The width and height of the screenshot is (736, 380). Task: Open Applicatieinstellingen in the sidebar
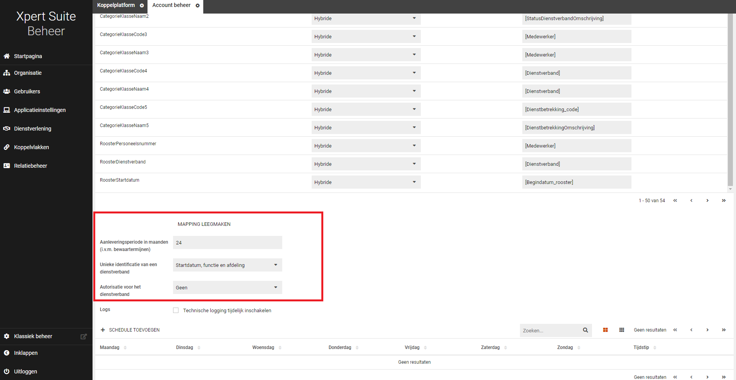[x=39, y=110]
